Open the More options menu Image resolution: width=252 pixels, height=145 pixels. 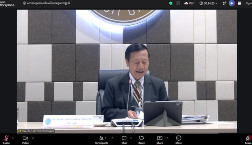[x=178, y=139]
